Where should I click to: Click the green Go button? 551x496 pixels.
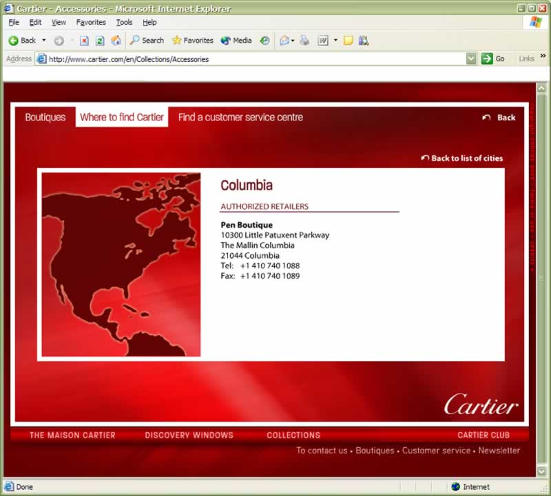493,58
